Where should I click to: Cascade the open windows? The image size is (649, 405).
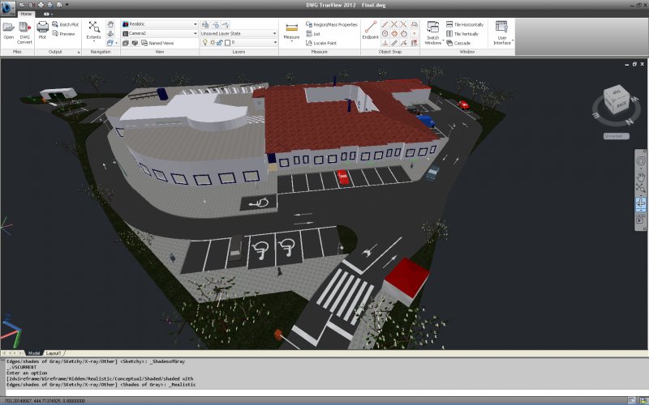coord(458,43)
